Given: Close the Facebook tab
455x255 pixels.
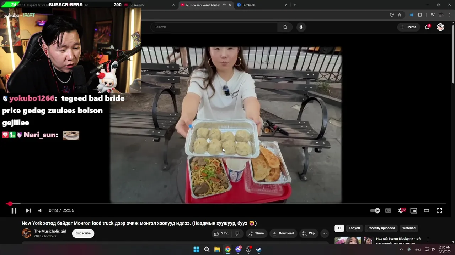Looking at the screenshot, I should point(286,5).
